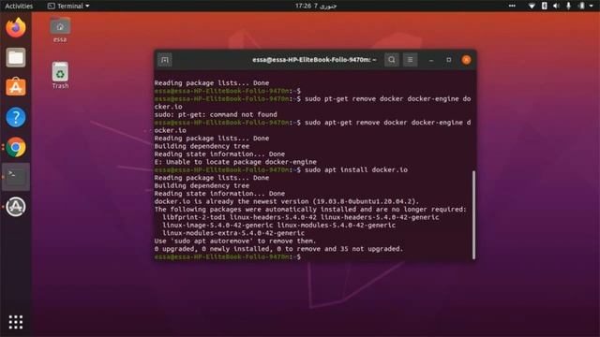Open the Terminal app menu dropdown

(x=68, y=6)
